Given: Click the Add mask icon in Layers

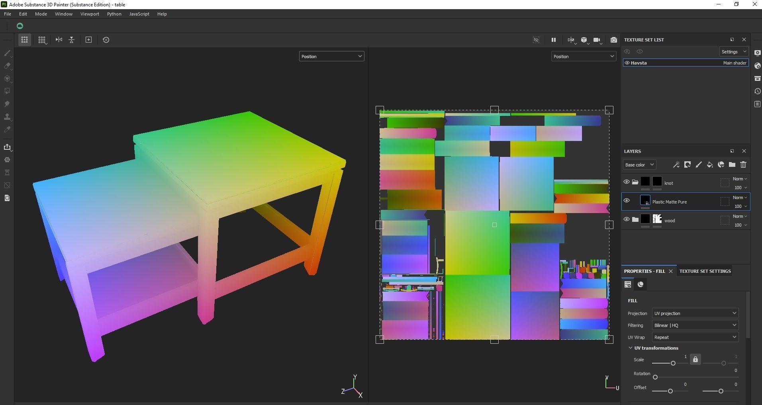Looking at the screenshot, I should point(687,165).
